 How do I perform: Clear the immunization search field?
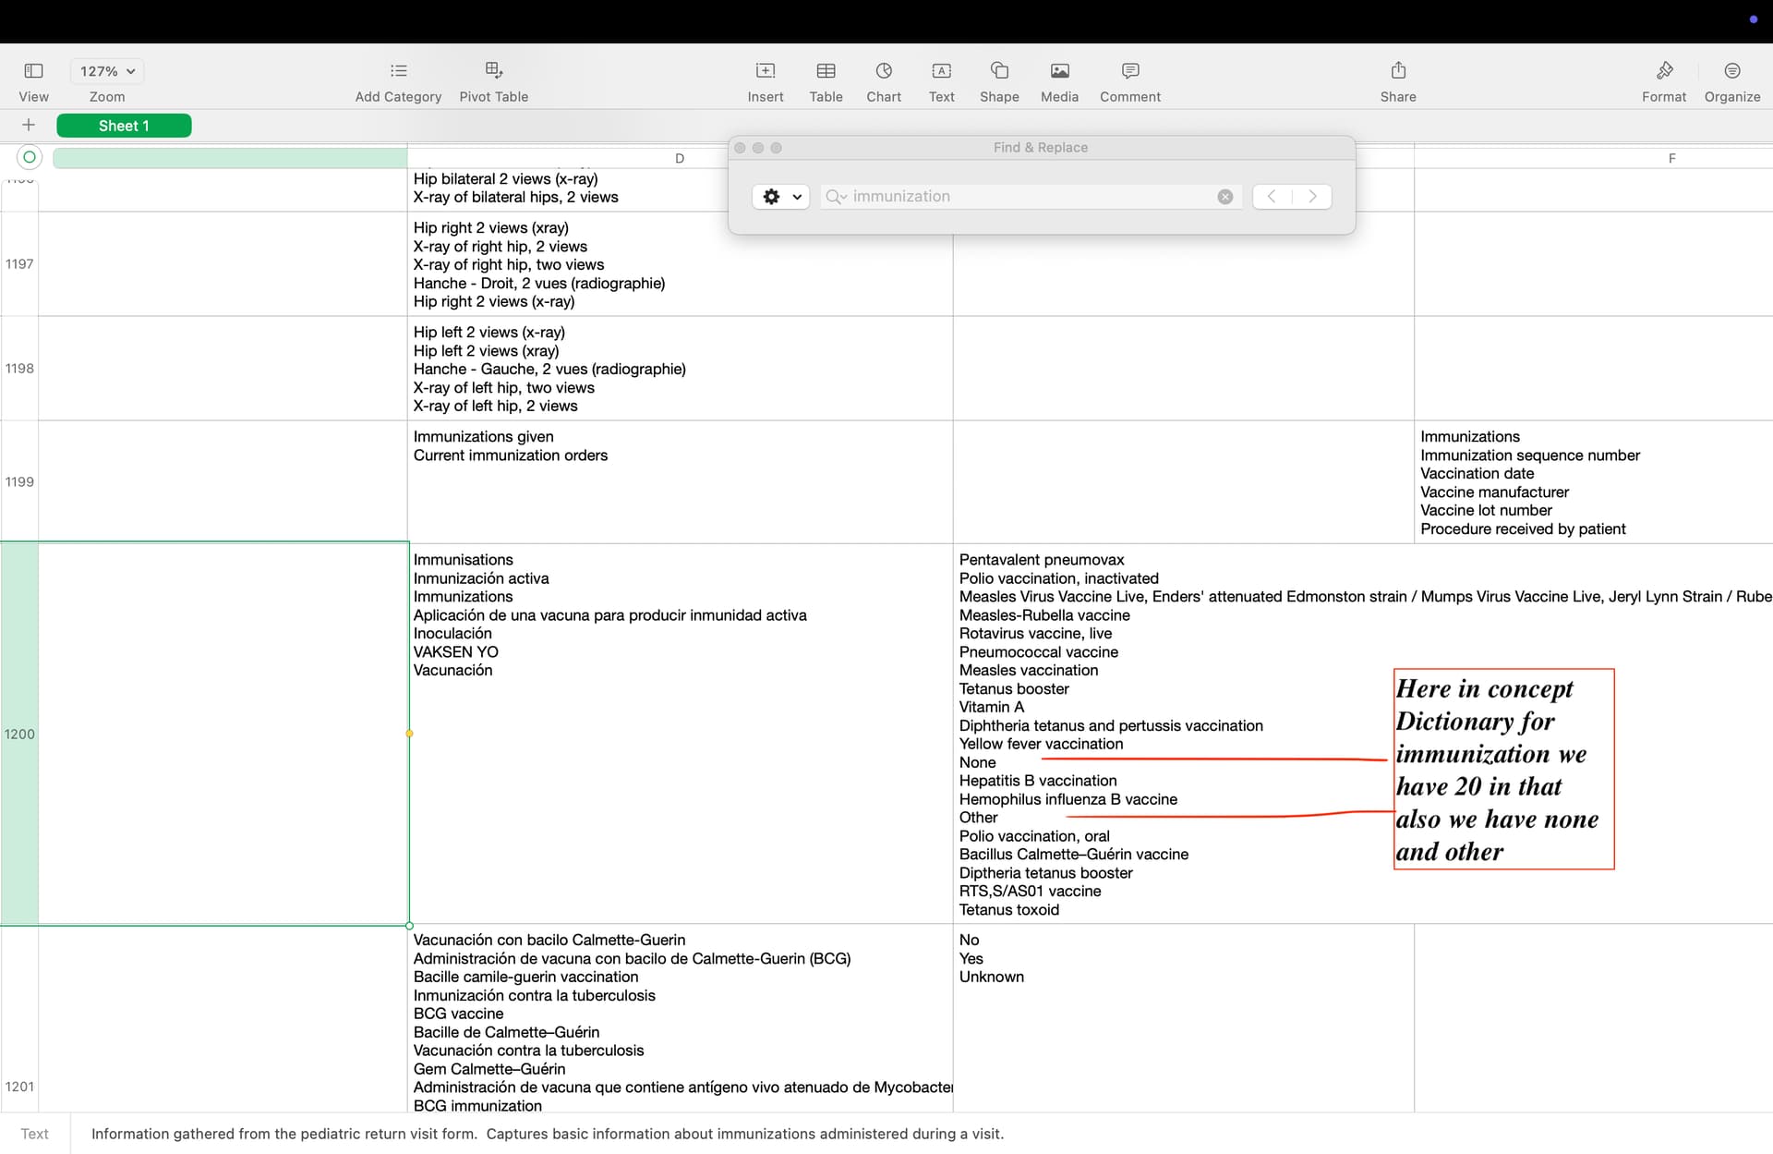pyautogui.click(x=1225, y=197)
